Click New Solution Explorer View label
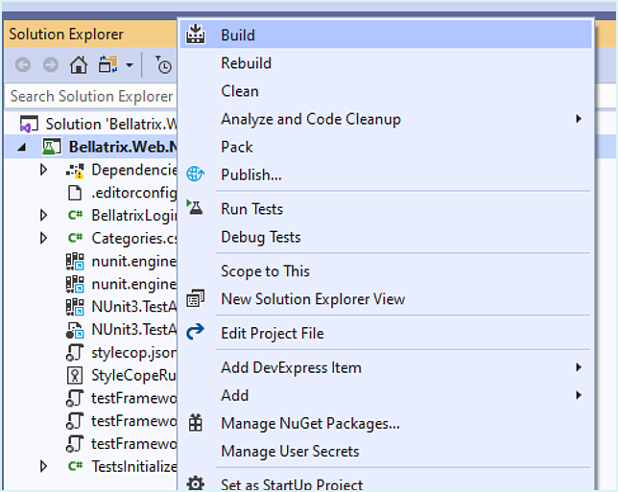The image size is (618, 492). (313, 299)
